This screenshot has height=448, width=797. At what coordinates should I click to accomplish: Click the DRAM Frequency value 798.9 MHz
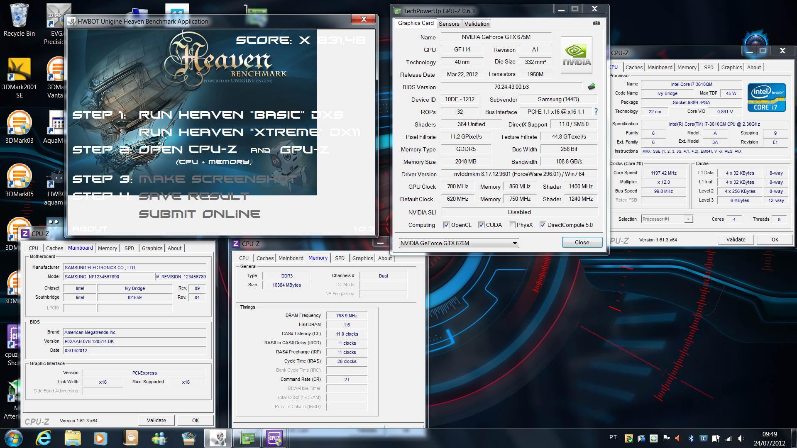click(347, 316)
